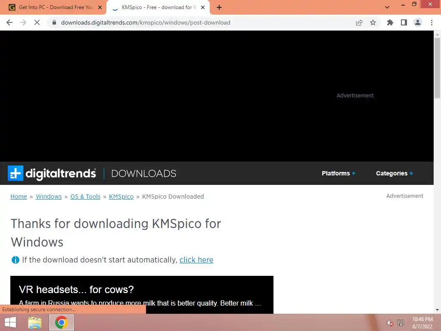Click the 'Thanks for downloading KMSpico' heading
This screenshot has width=441, height=331.
coord(116,233)
